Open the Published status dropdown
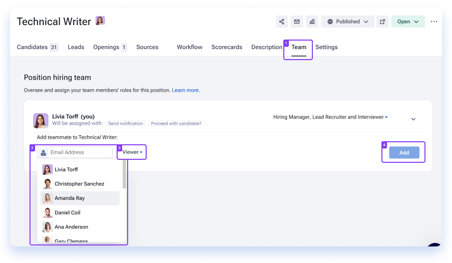Image resolution: width=452 pixels, height=263 pixels. click(348, 22)
